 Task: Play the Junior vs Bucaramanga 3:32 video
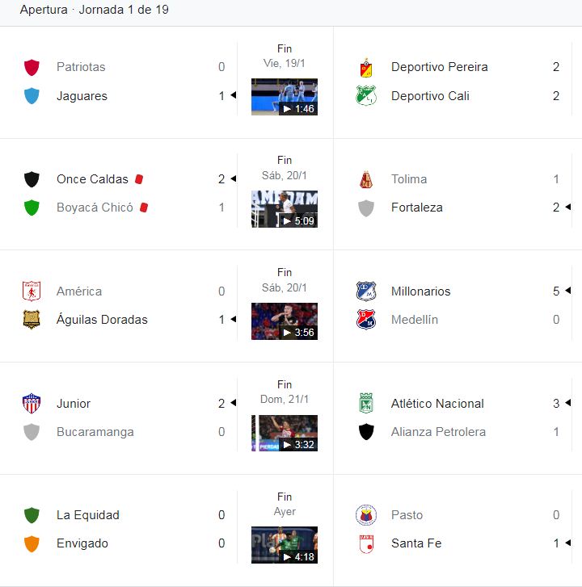click(284, 433)
